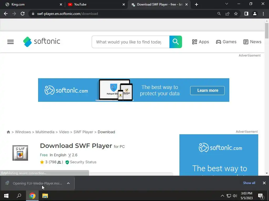Click the Softonic search input field

coord(131,42)
